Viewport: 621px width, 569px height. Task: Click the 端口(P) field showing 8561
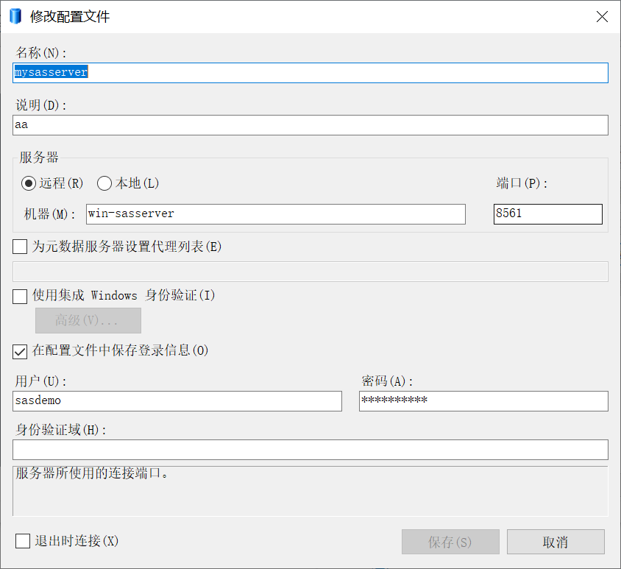(x=547, y=214)
